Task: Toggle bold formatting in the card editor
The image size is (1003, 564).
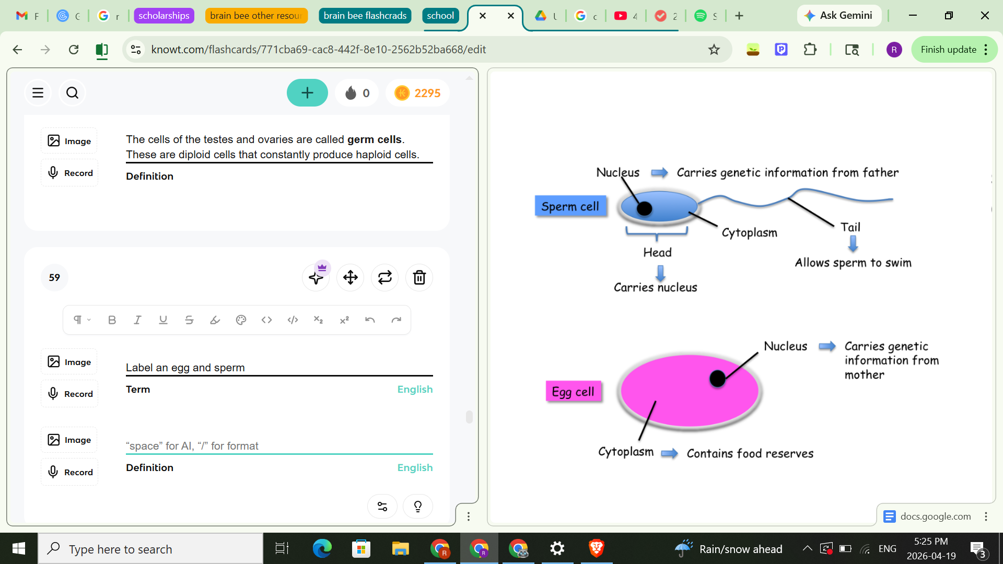Action: coord(111,320)
